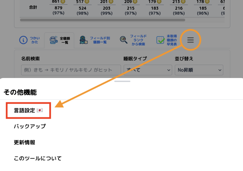Click the その他機能 heading
The width and height of the screenshot is (243, 171).
20,92
